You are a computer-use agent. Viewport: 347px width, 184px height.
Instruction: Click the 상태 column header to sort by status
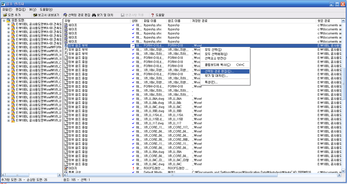[136, 21]
